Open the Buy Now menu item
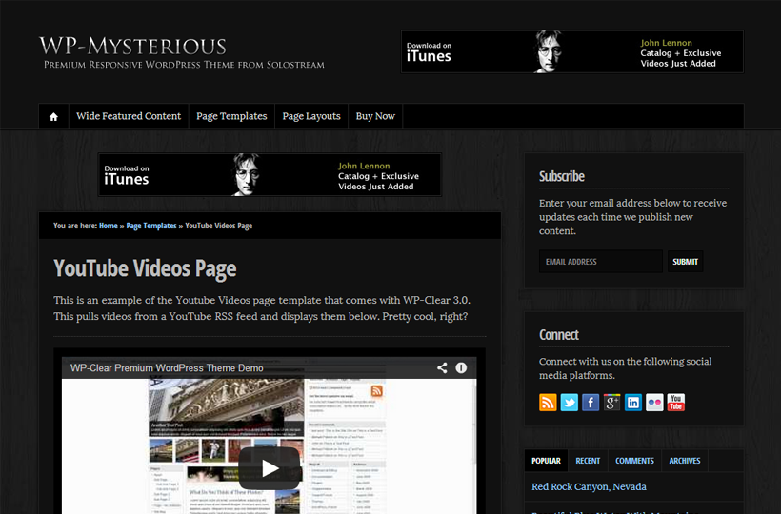Image resolution: width=781 pixels, height=514 pixels. point(375,116)
